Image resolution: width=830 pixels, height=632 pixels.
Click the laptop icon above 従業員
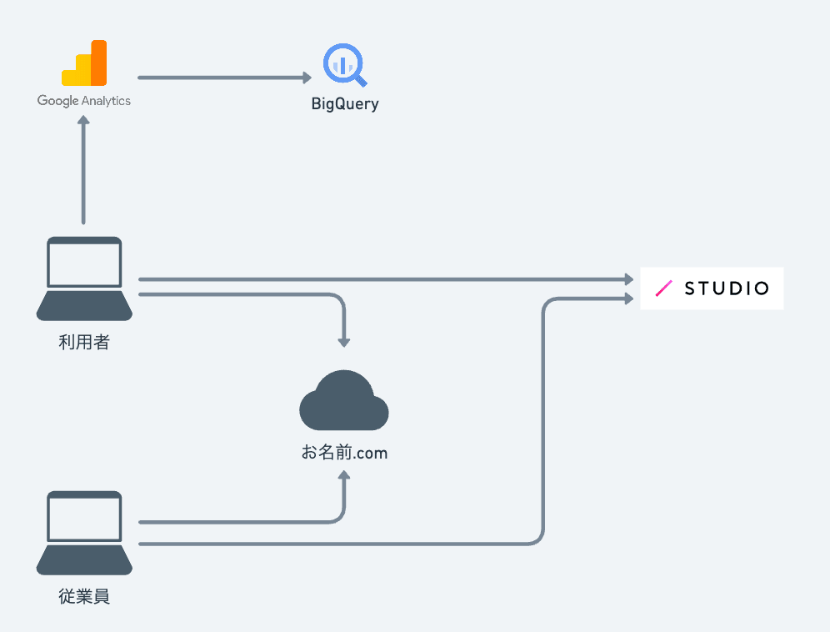pos(84,533)
